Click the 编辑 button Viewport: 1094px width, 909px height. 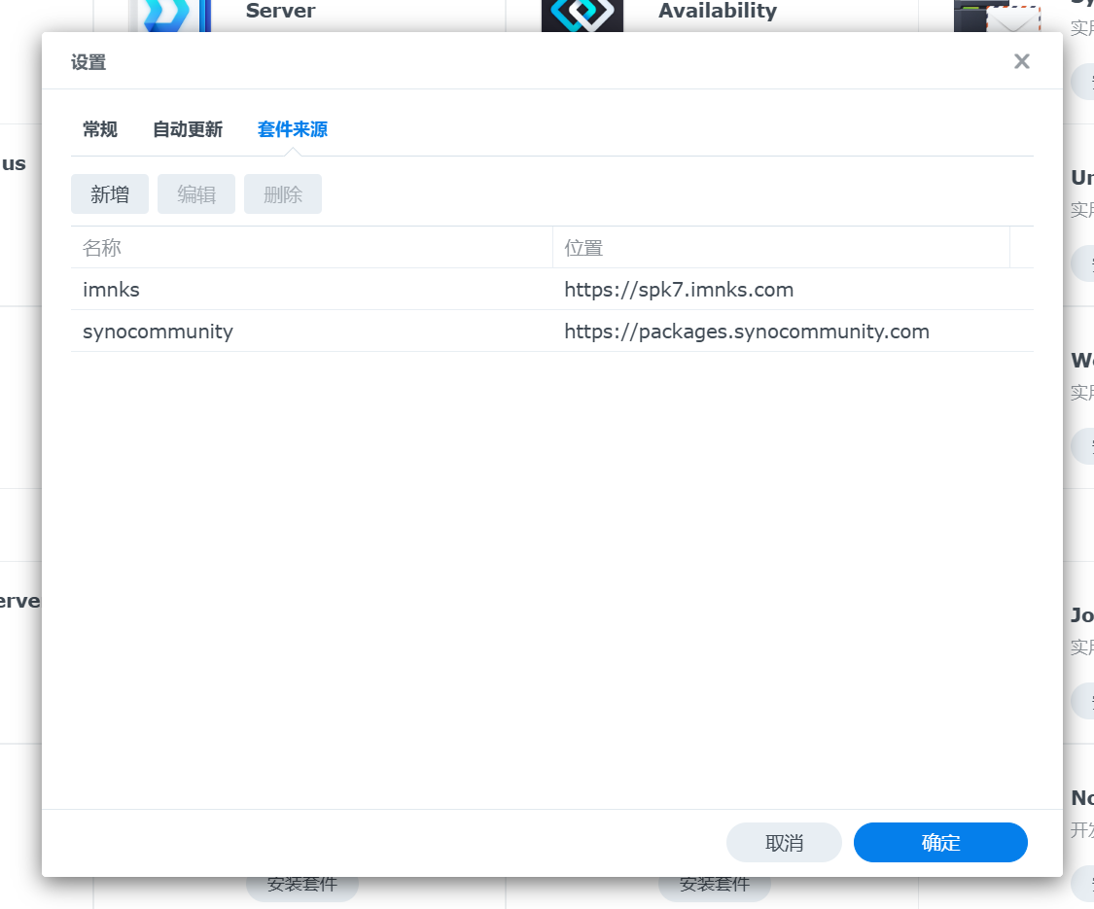point(196,194)
